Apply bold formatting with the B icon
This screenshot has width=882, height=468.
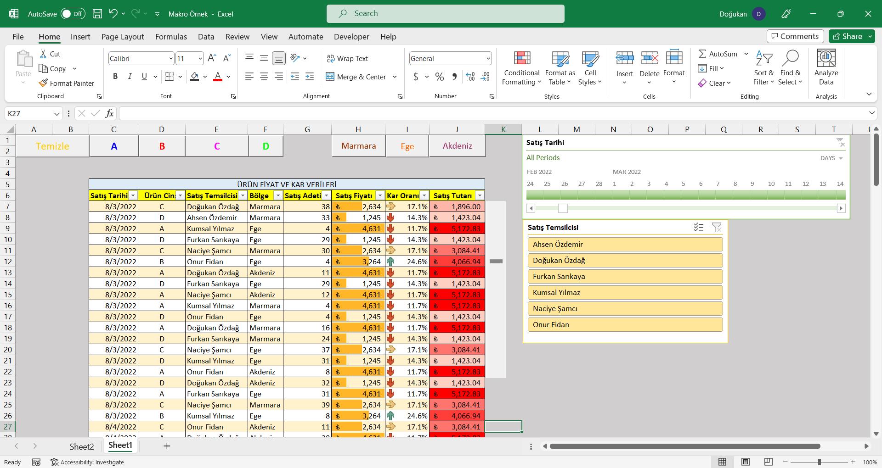(x=115, y=77)
